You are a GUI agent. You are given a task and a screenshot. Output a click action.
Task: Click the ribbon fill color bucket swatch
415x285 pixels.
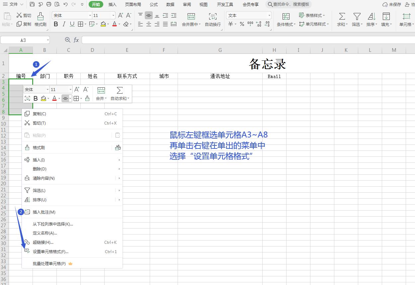[x=103, y=24]
